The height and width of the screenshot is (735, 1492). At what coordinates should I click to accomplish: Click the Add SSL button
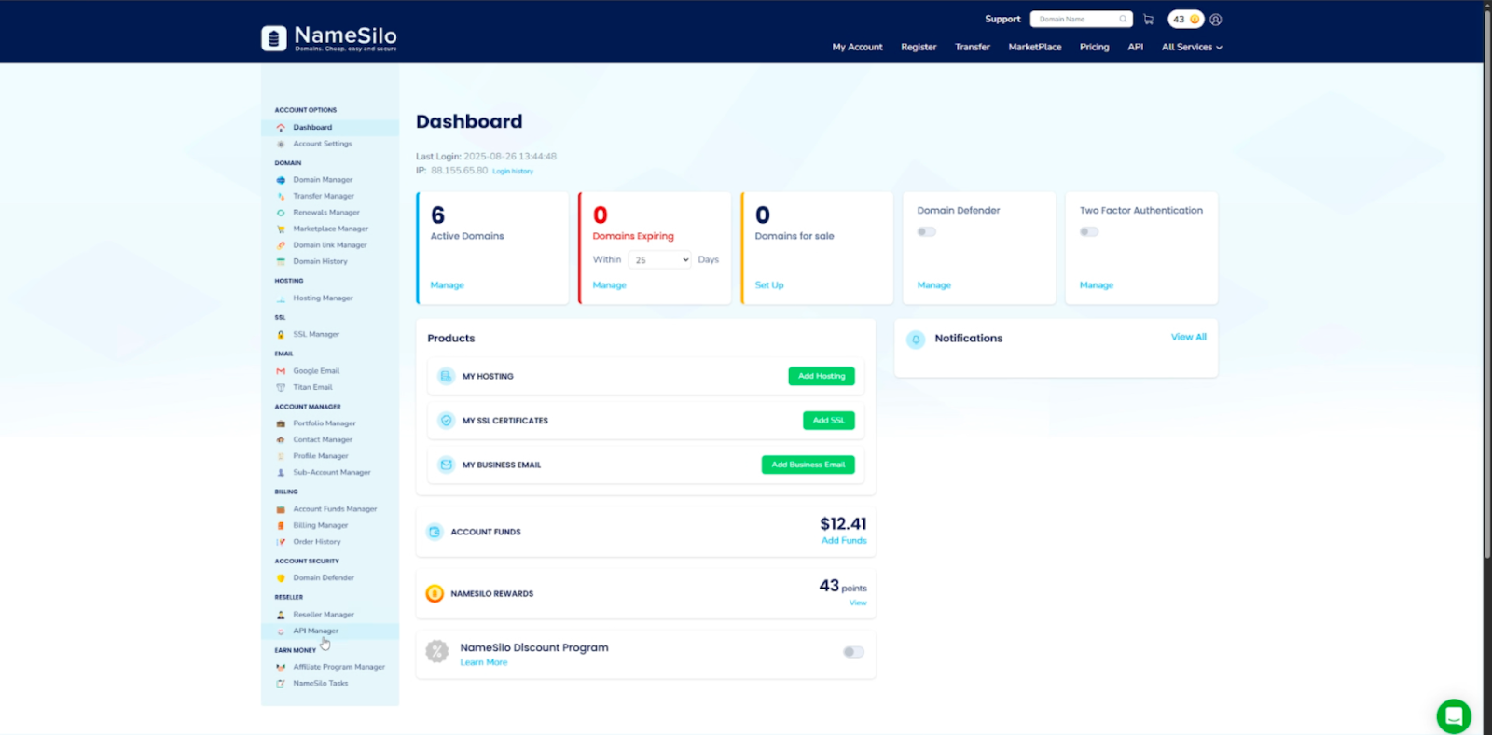coord(829,421)
